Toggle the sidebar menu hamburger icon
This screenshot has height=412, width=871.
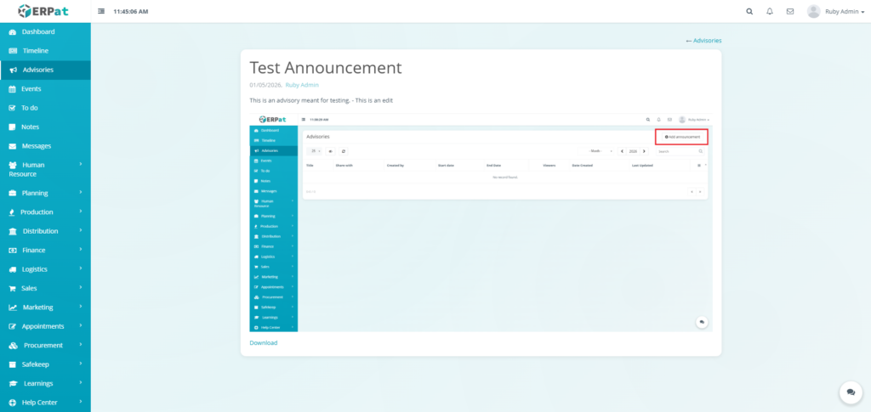(101, 11)
